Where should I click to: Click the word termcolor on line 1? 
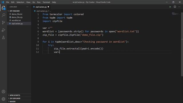(56, 14)
